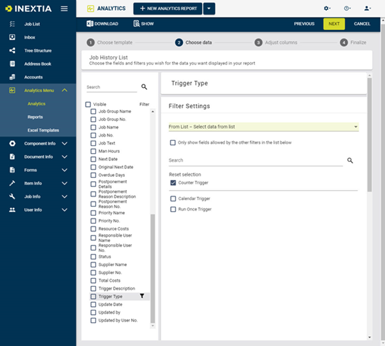Image resolution: width=385 pixels, height=346 pixels.
Task: Click the New Analytics Report button
Action: [168, 9]
